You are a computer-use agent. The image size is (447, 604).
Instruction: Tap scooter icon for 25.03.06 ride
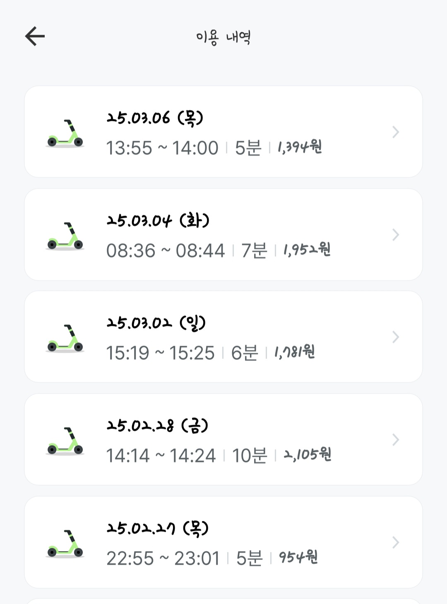[x=65, y=133]
